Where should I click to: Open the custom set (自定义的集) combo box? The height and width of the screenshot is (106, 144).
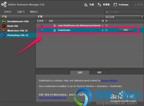(124, 17)
